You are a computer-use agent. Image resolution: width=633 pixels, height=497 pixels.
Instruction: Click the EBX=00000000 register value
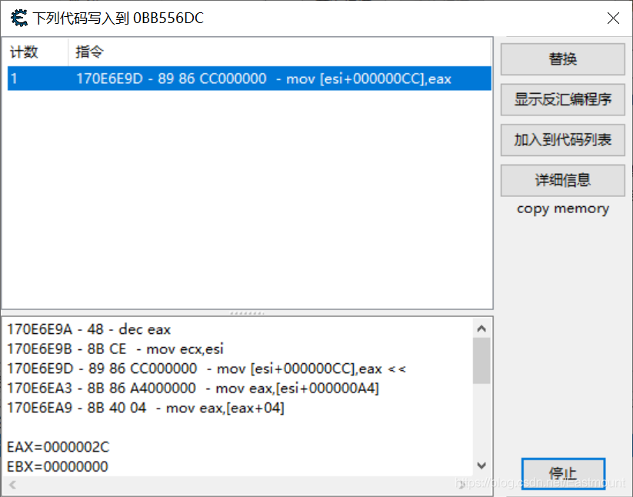click(58, 467)
